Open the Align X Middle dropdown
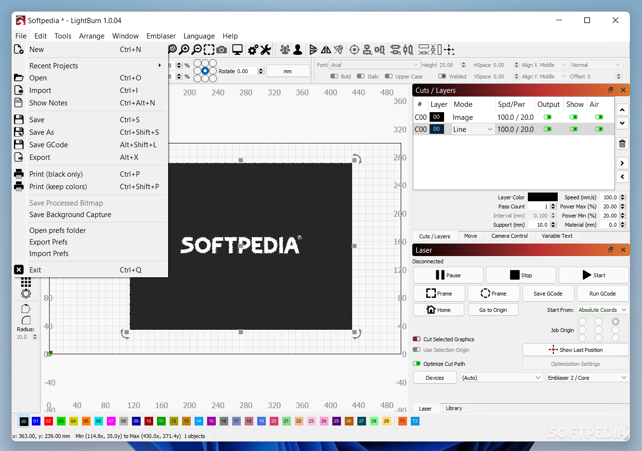This screenshot has width=642, height=451. point(553,65)
